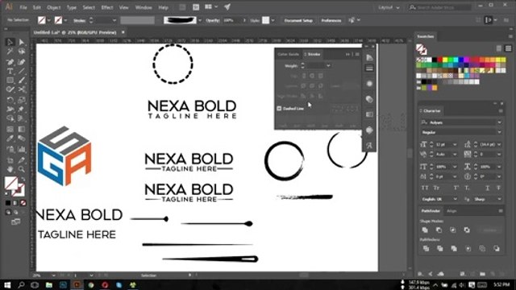This screenshot has width=516, height=290.
Task: Select the Eyedropper tool
Action: pos(10,139)
